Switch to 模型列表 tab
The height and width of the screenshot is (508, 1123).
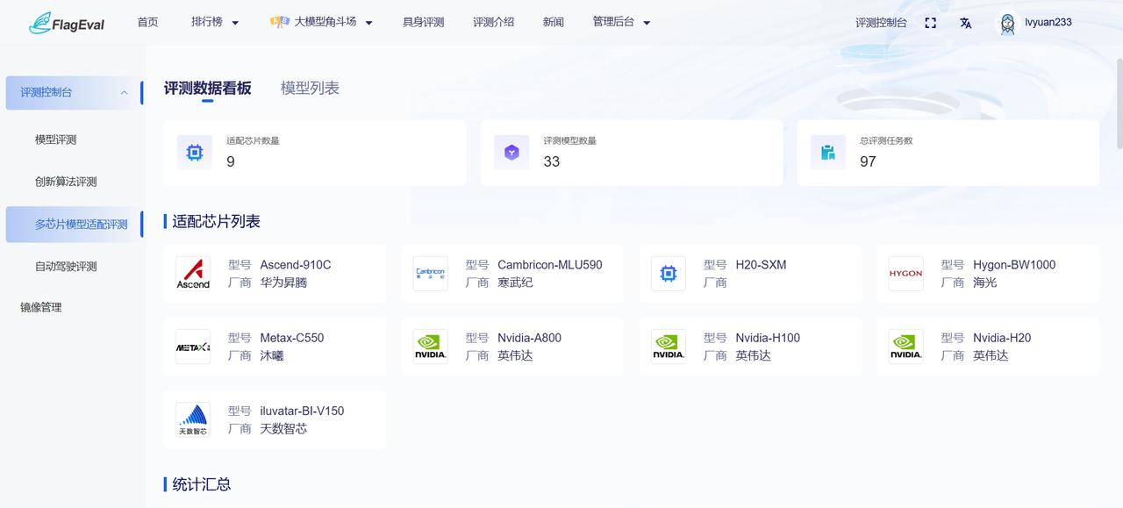310,88
